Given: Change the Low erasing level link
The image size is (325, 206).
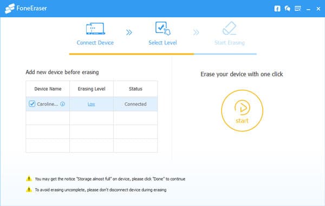Looking at the screenshot, I should pos(91,104).
